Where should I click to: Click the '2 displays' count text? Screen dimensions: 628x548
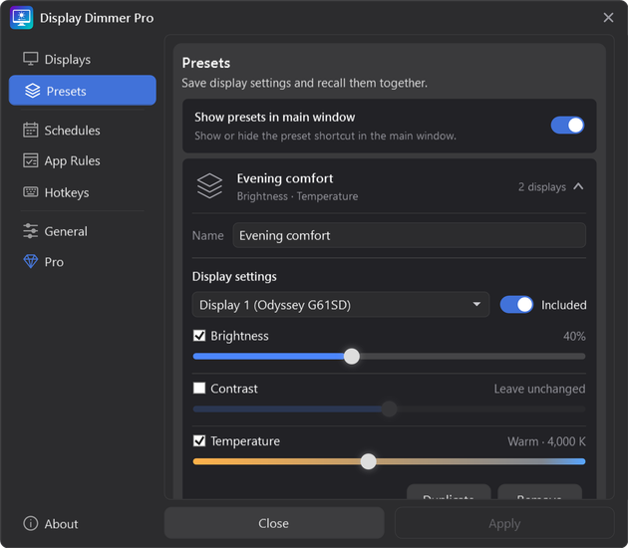[542, 187]
